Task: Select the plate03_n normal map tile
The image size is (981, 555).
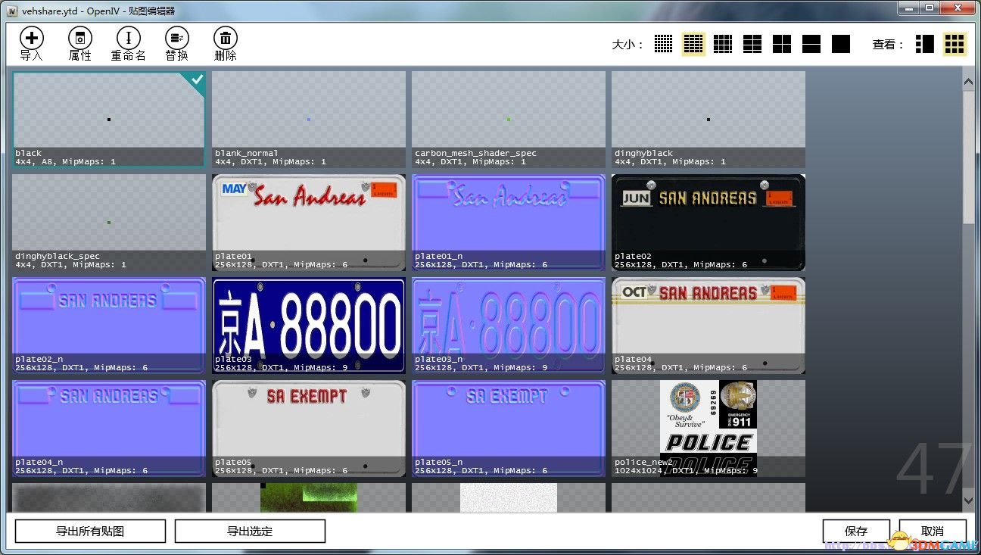Action: pyautogui.click(x=509, y=326)
